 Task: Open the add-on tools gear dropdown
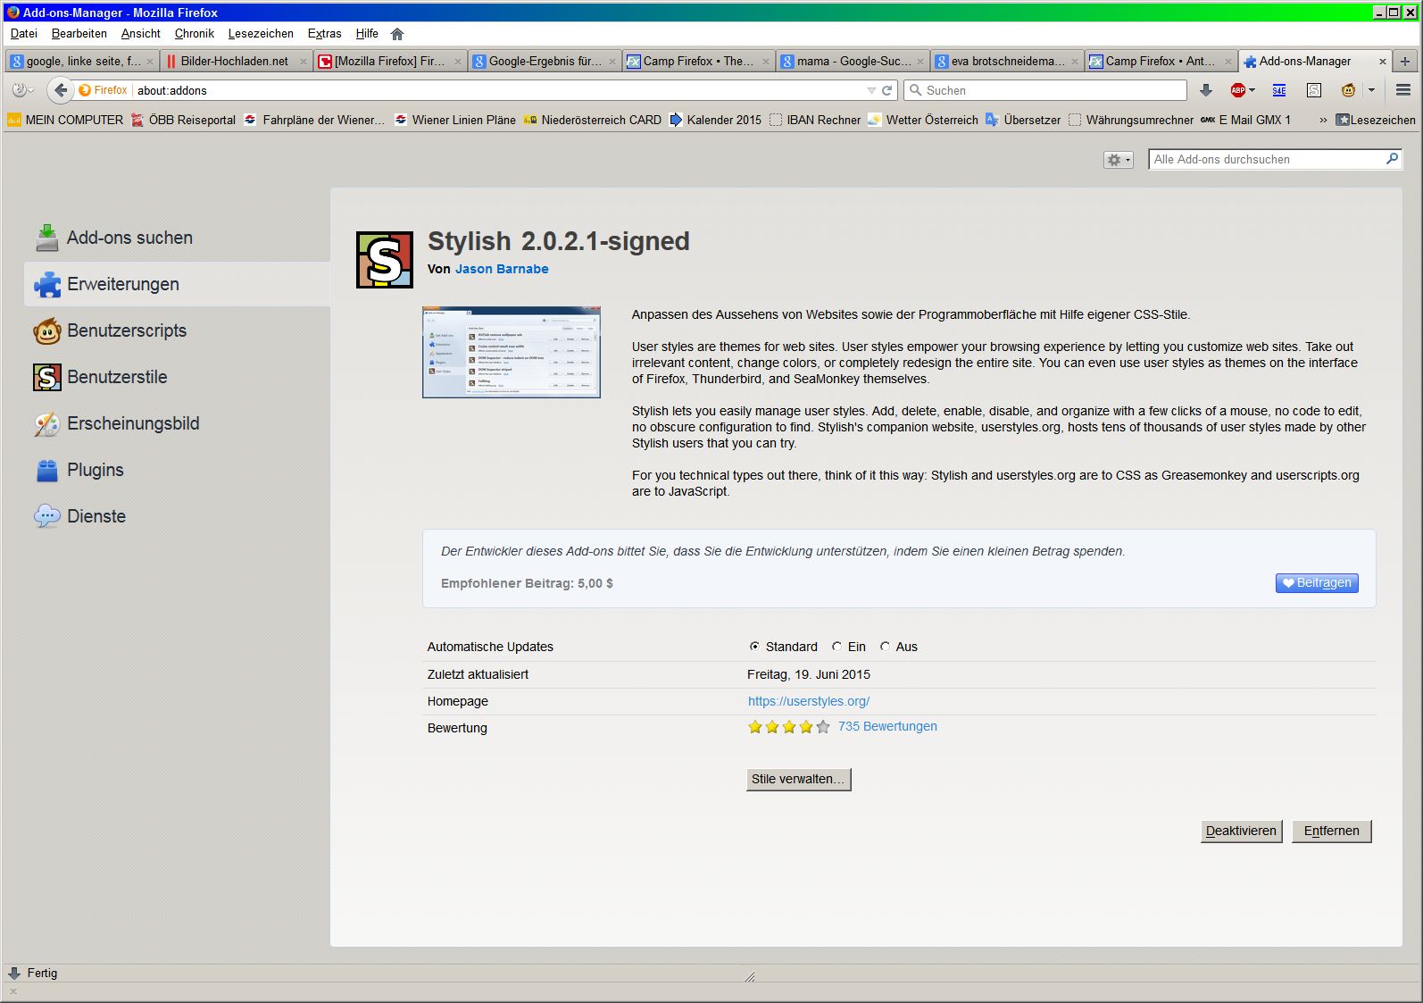(x=1119, y=160)
